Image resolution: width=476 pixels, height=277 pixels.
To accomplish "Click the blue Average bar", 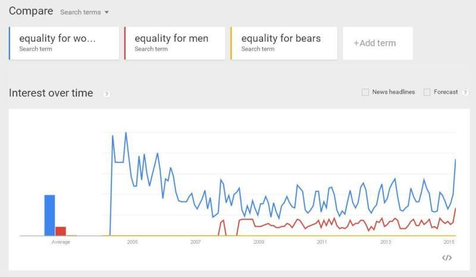I will 49,216.
